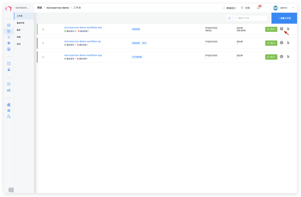Click microservice-demo breadcrumb
This screenshot has width=301, height=197.
58,8
